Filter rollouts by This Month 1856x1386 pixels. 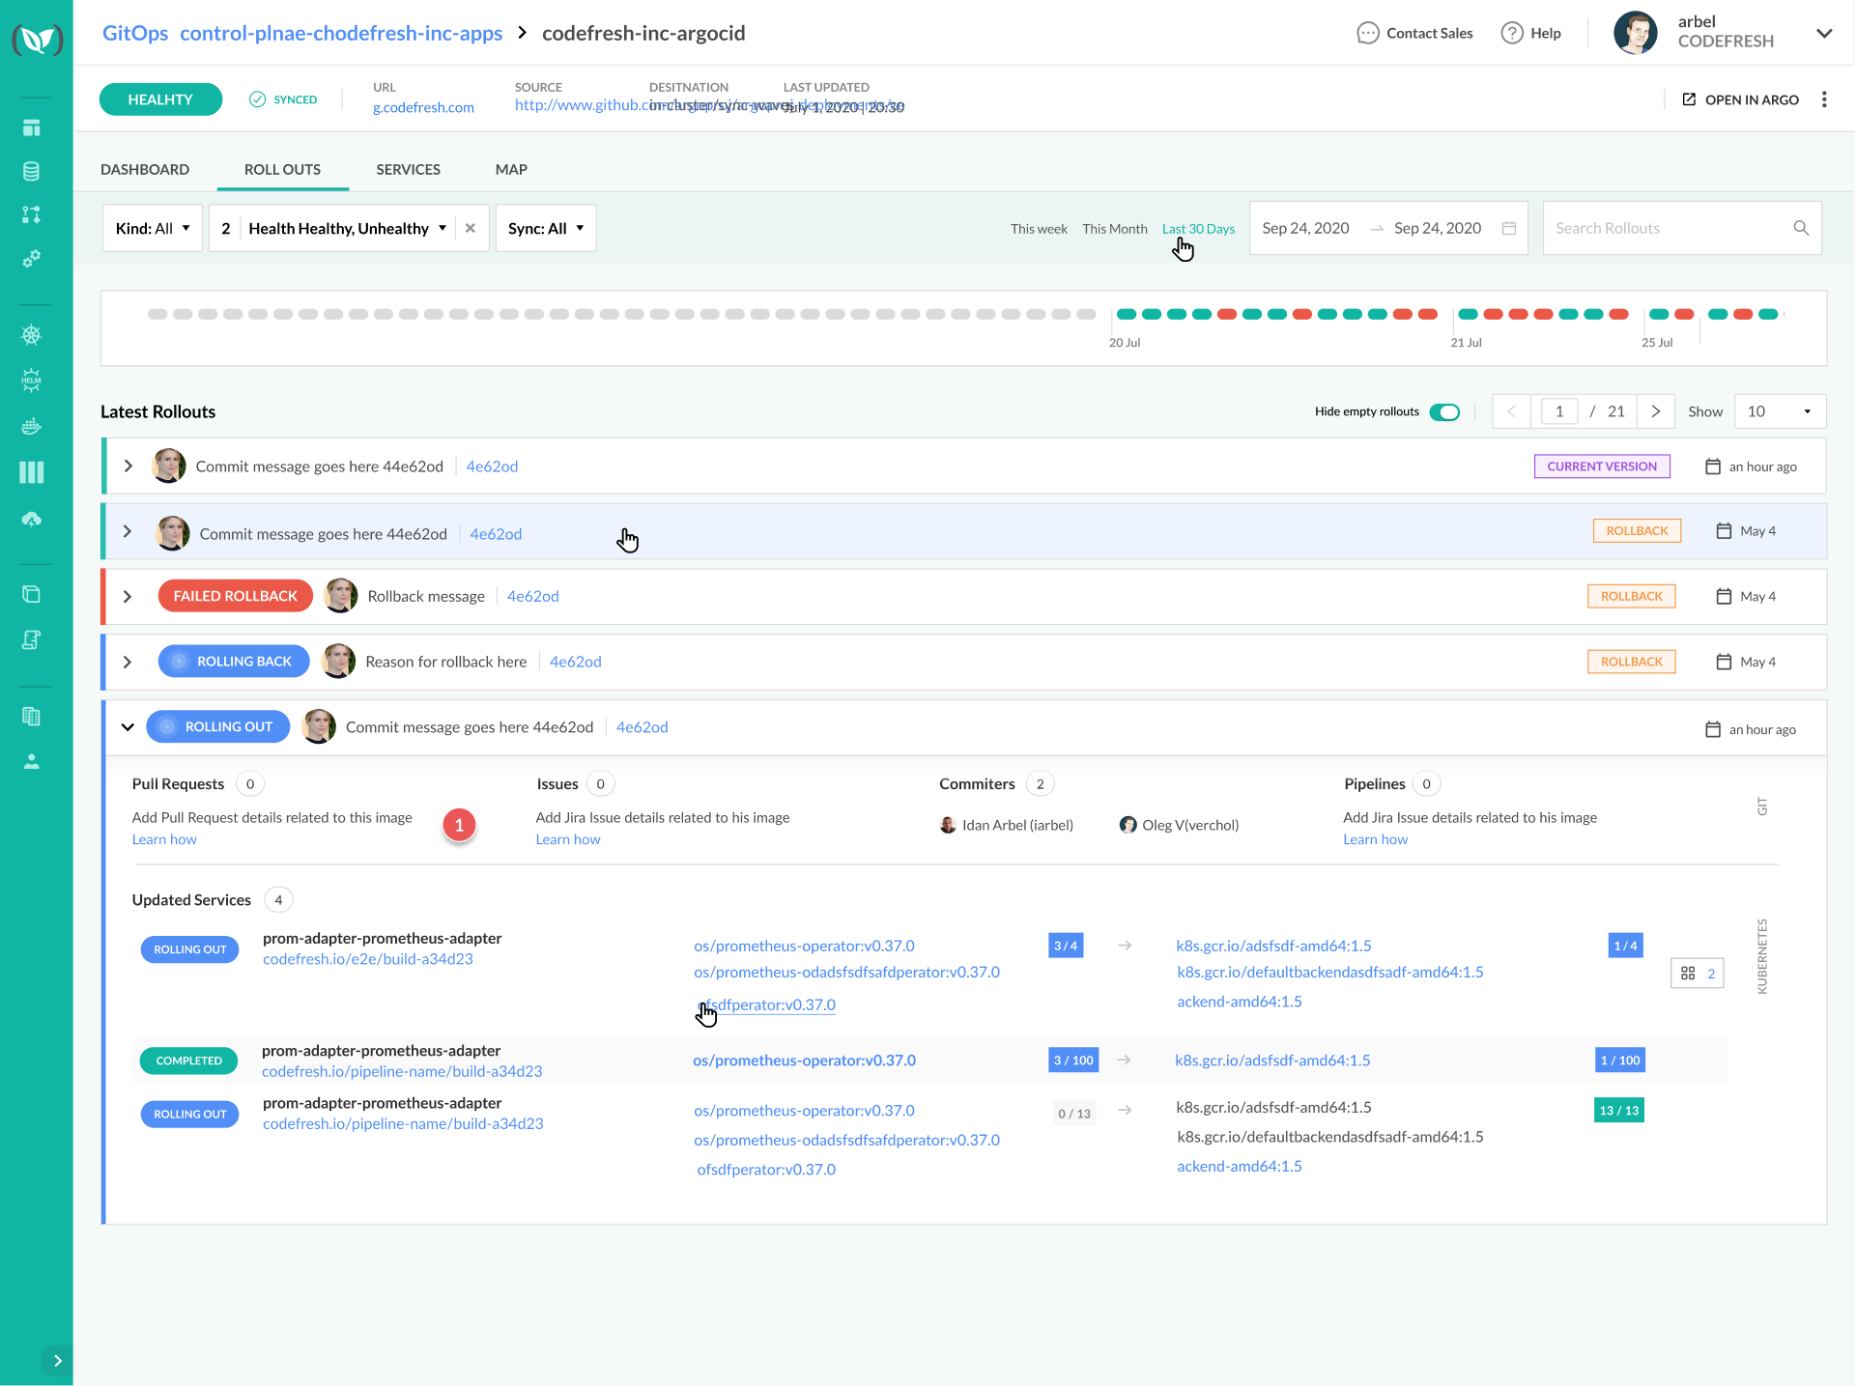1115,229
